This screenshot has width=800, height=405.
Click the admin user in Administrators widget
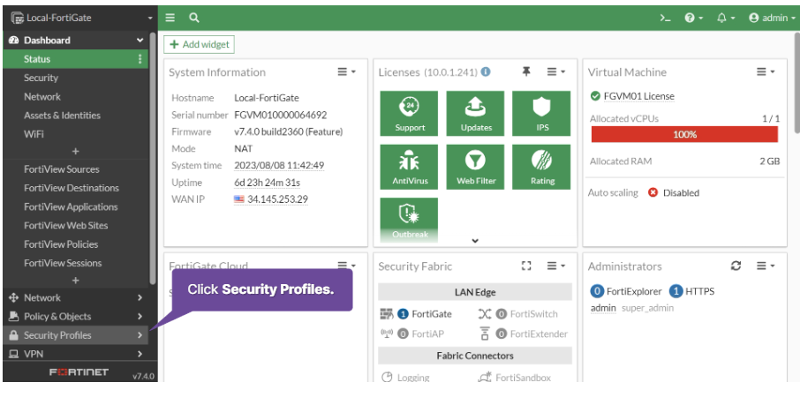603,308
